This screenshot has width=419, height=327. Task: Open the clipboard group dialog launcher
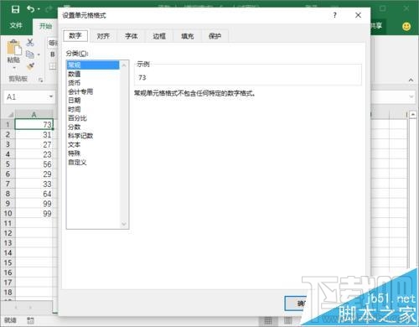[x=41, y=80]
